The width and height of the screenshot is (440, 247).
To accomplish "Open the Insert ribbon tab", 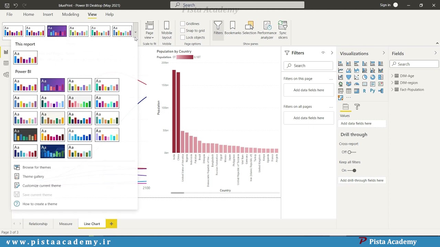I will (x=48, y=14).
